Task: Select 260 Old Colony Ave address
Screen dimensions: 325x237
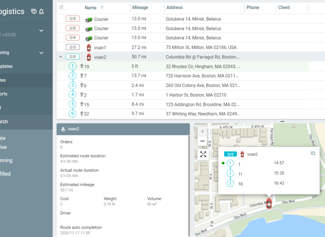Action: tap(203, 85)
